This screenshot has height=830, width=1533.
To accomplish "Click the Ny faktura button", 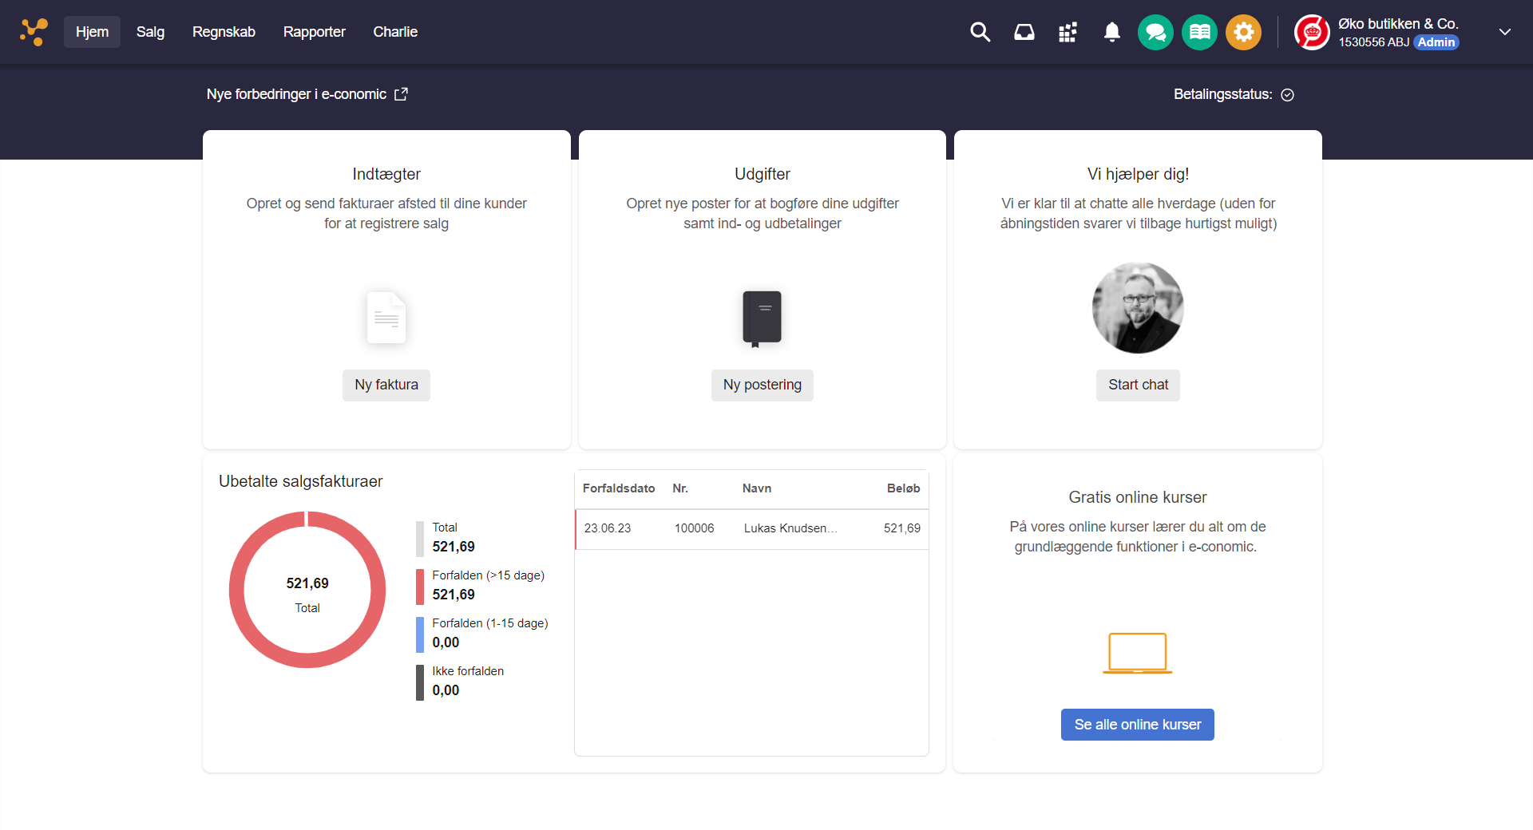I will [386, 385].
